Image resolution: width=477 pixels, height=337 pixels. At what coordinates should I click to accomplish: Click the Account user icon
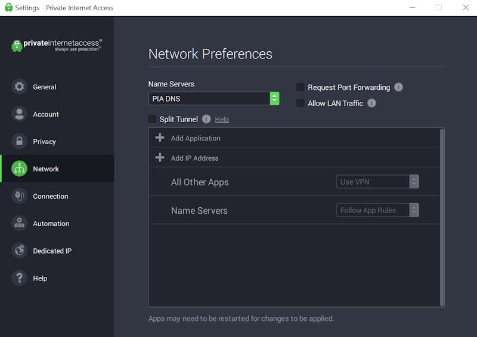(19, 114)
